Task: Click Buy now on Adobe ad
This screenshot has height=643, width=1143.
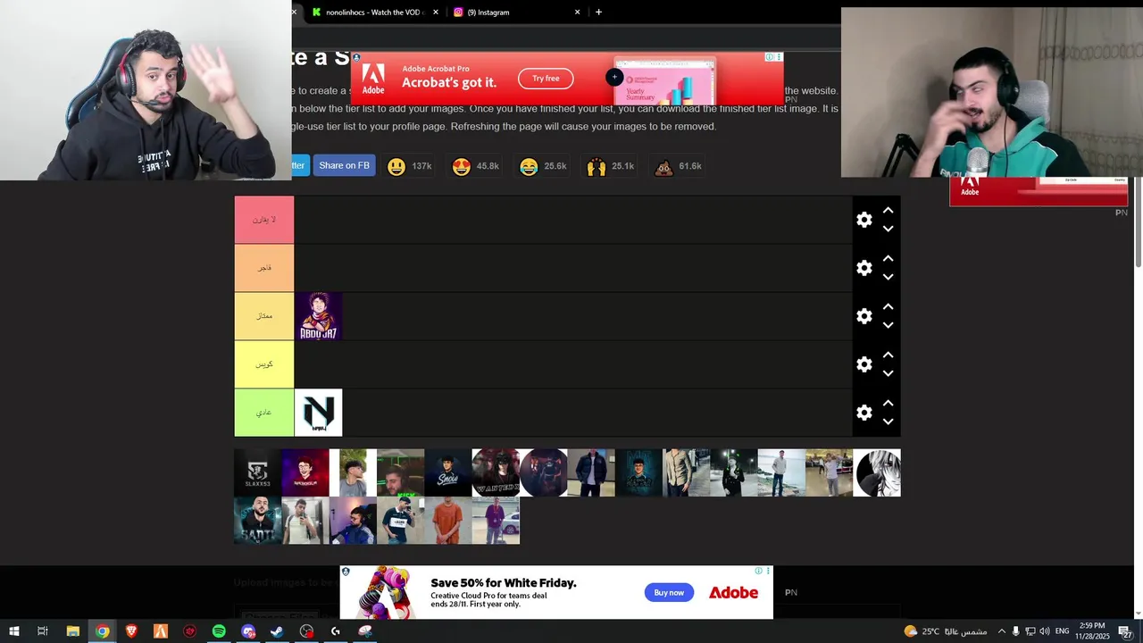Action: 669,592
